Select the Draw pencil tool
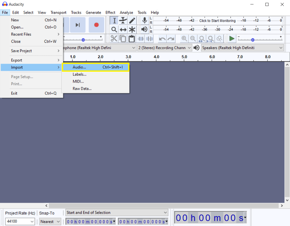 click(132, 20)
